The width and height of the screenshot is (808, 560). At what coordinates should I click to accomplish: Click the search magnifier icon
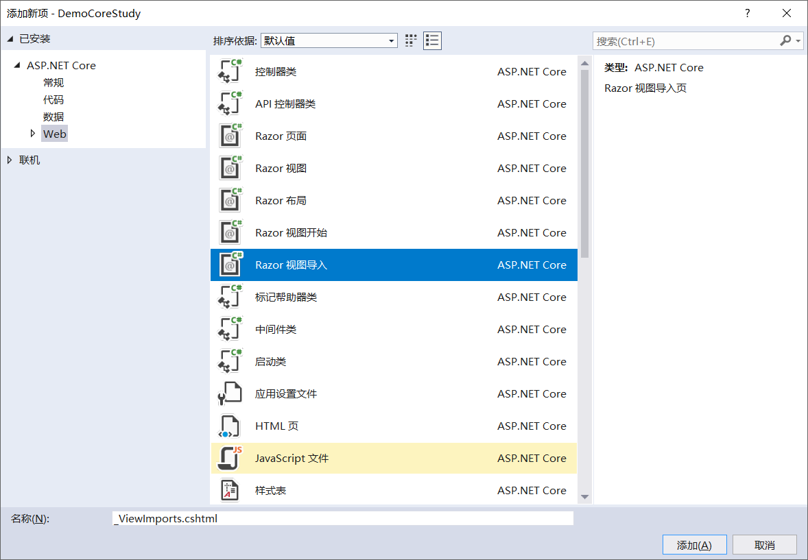pos(785,40)
